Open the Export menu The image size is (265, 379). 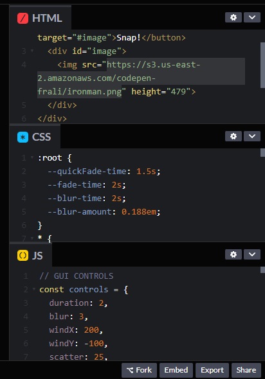pos(212,370)
